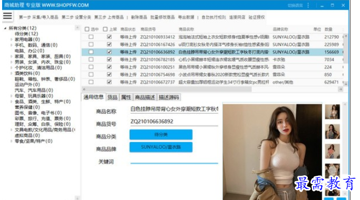Image resolution: width=360 pixels, height=200 pixels.
Task: Check the select box for ZQ210106933412
Action: click(91, 37)
